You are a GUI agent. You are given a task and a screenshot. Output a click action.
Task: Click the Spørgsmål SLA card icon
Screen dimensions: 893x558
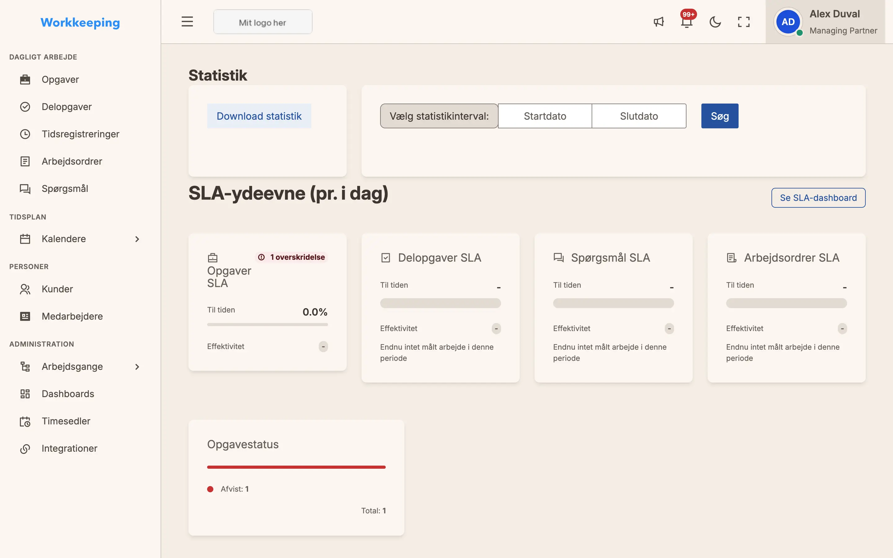tap(559, 258)
